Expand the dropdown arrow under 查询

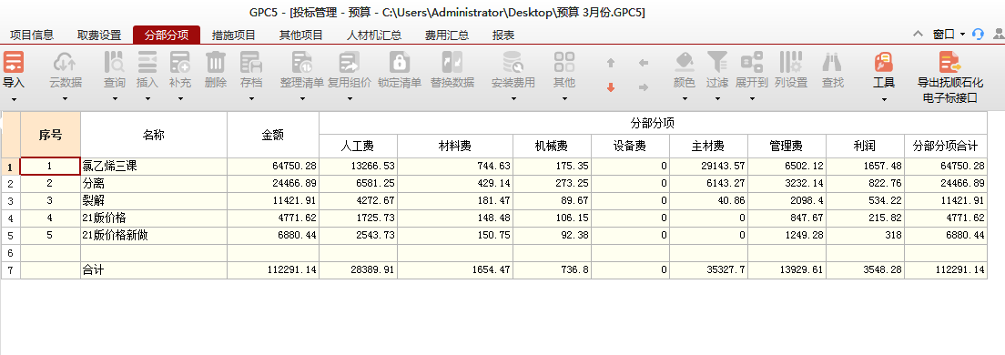point(116,99)
